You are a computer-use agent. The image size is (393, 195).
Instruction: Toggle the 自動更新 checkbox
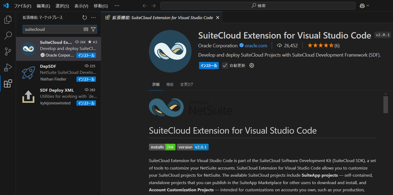tap(225, 65)
